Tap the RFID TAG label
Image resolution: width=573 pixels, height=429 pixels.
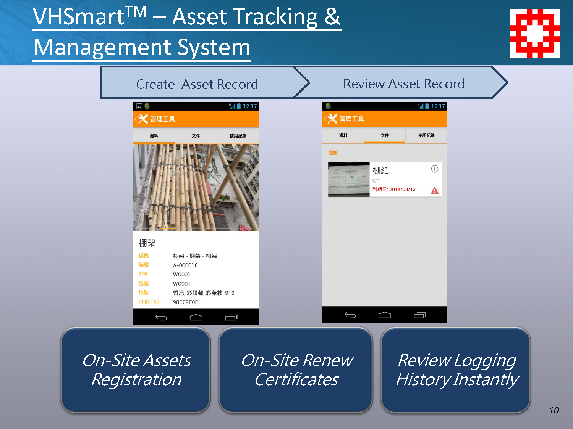pyautogui.click(x=149, y=302)
